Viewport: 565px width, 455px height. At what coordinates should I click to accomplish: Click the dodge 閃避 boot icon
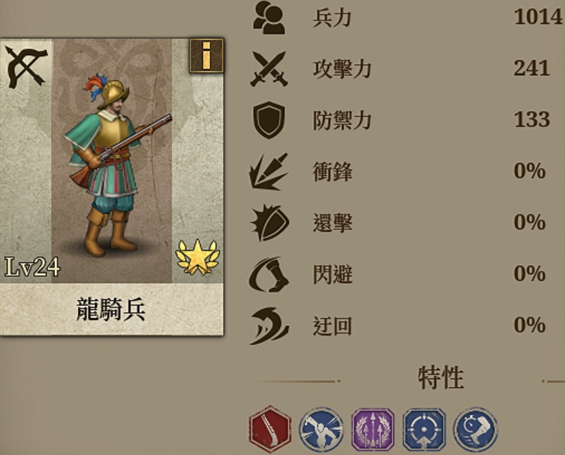[269, 274]
